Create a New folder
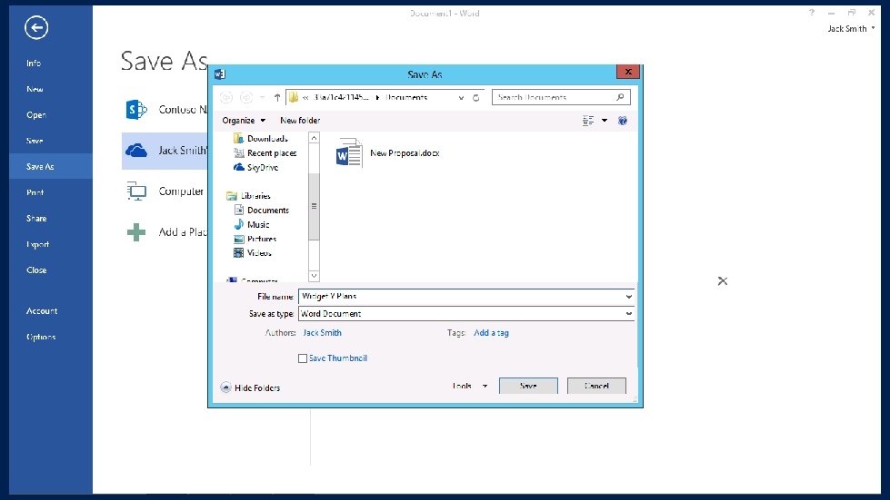890x500 pixels. 300,121
